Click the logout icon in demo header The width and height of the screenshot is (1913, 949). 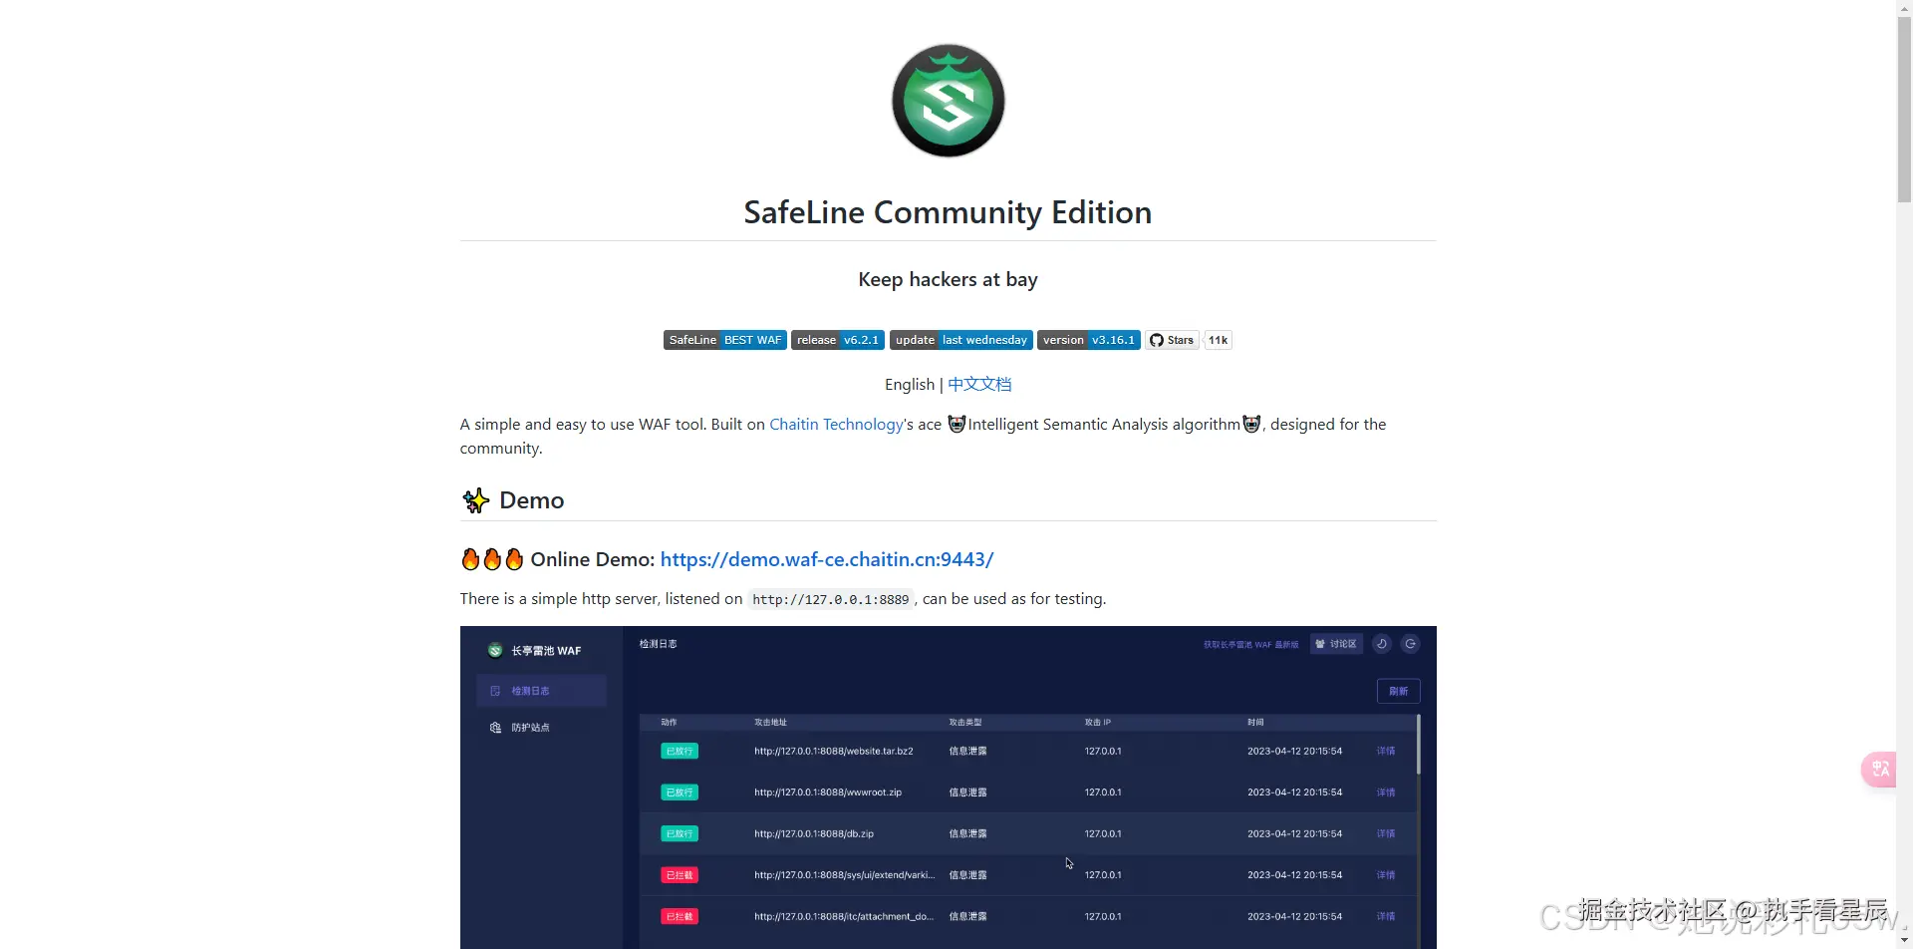(1411, 644)
